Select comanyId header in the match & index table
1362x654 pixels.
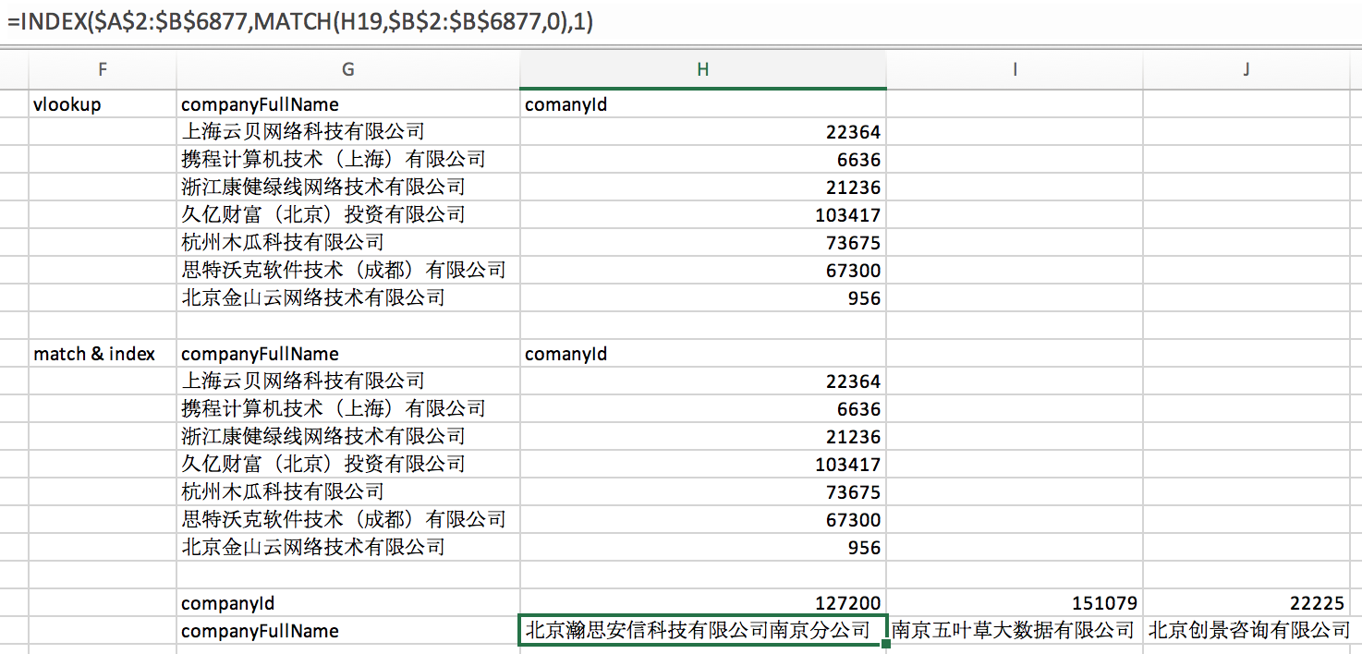point(702,354)
